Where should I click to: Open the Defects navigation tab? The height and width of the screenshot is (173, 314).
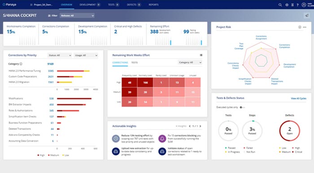(134, 5)
